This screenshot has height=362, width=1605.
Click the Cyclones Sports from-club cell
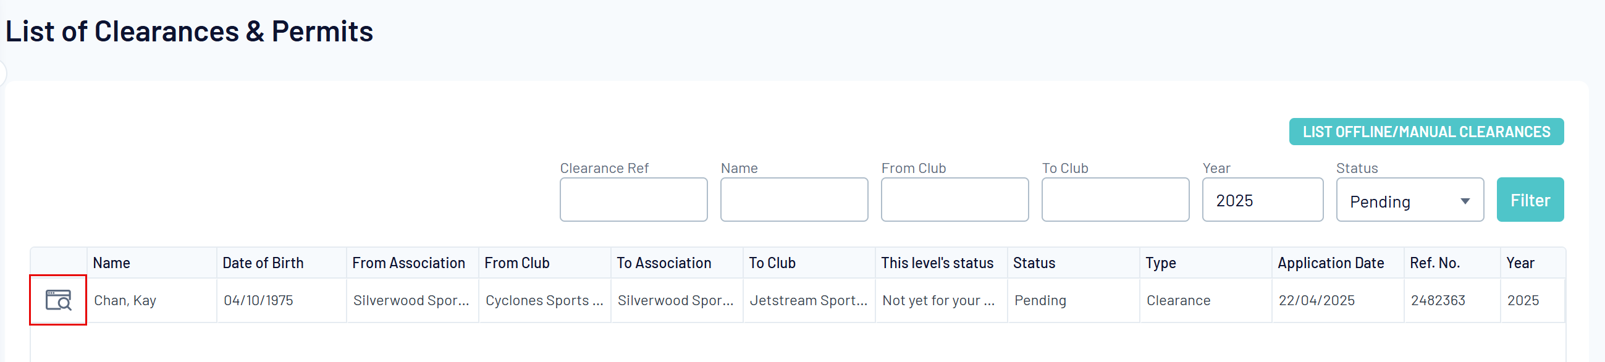click(x=544, y=300)
